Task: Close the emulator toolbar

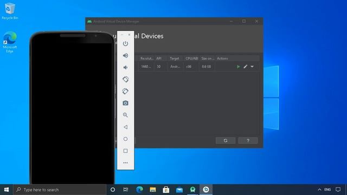Action: point(129,35)
